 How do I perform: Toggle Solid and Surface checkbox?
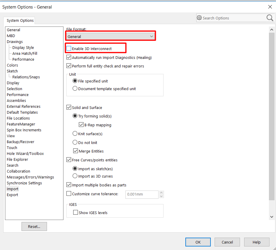tap(69, 107)
